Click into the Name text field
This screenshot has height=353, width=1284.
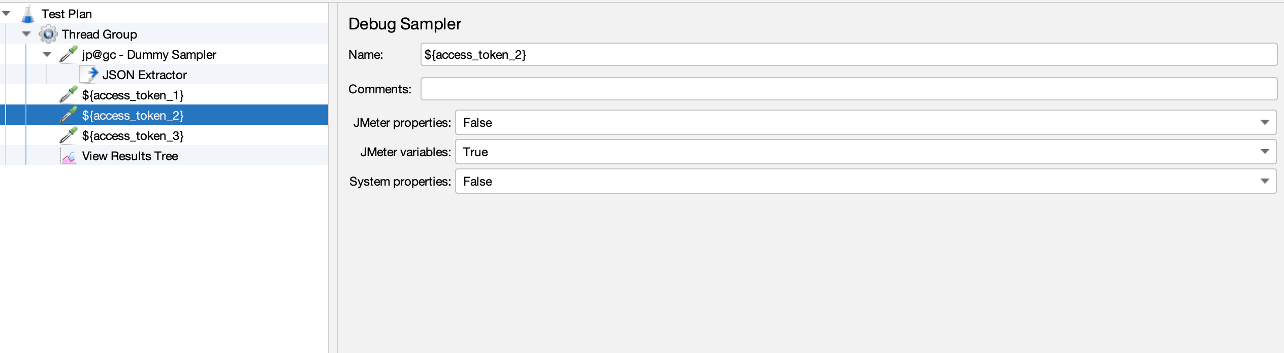848,54
